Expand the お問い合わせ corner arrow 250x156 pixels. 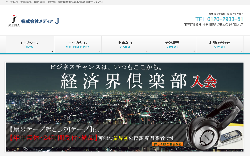pyautogui.click(x=241, y=51)
